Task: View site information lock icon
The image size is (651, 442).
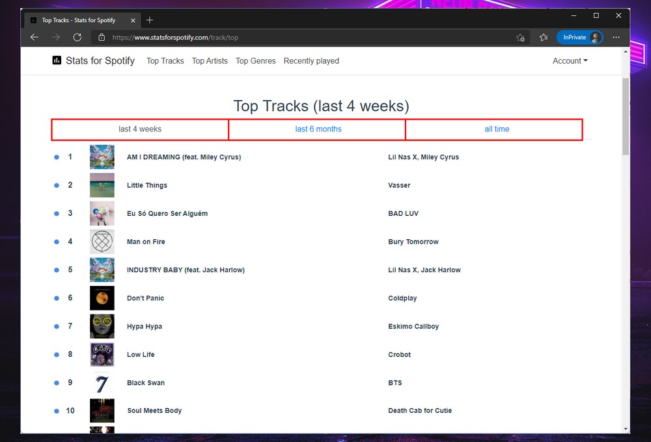Action: (x=102, y=37)
